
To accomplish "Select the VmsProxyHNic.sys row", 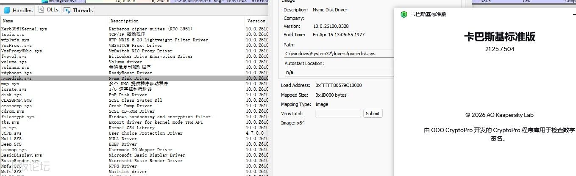I will tap(134, 51).
